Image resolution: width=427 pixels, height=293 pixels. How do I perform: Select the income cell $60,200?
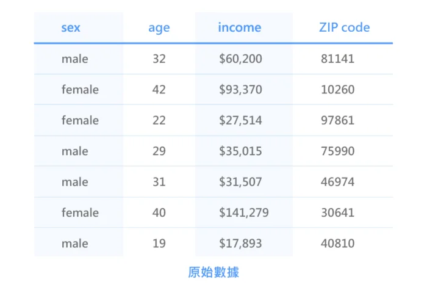pyautogui.click(x=240, y=59)
